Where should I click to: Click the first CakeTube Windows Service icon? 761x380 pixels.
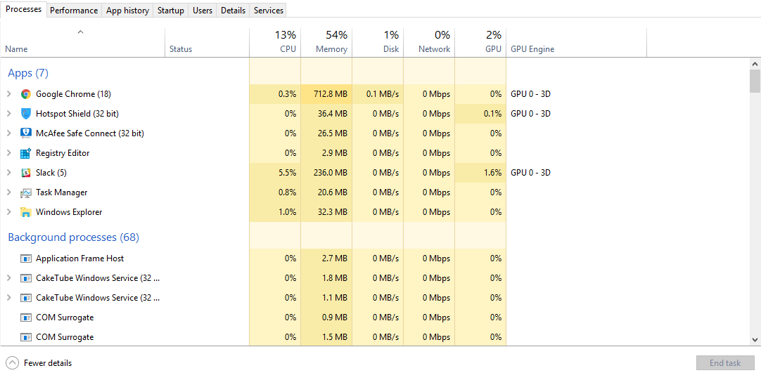tap(26, 278)
